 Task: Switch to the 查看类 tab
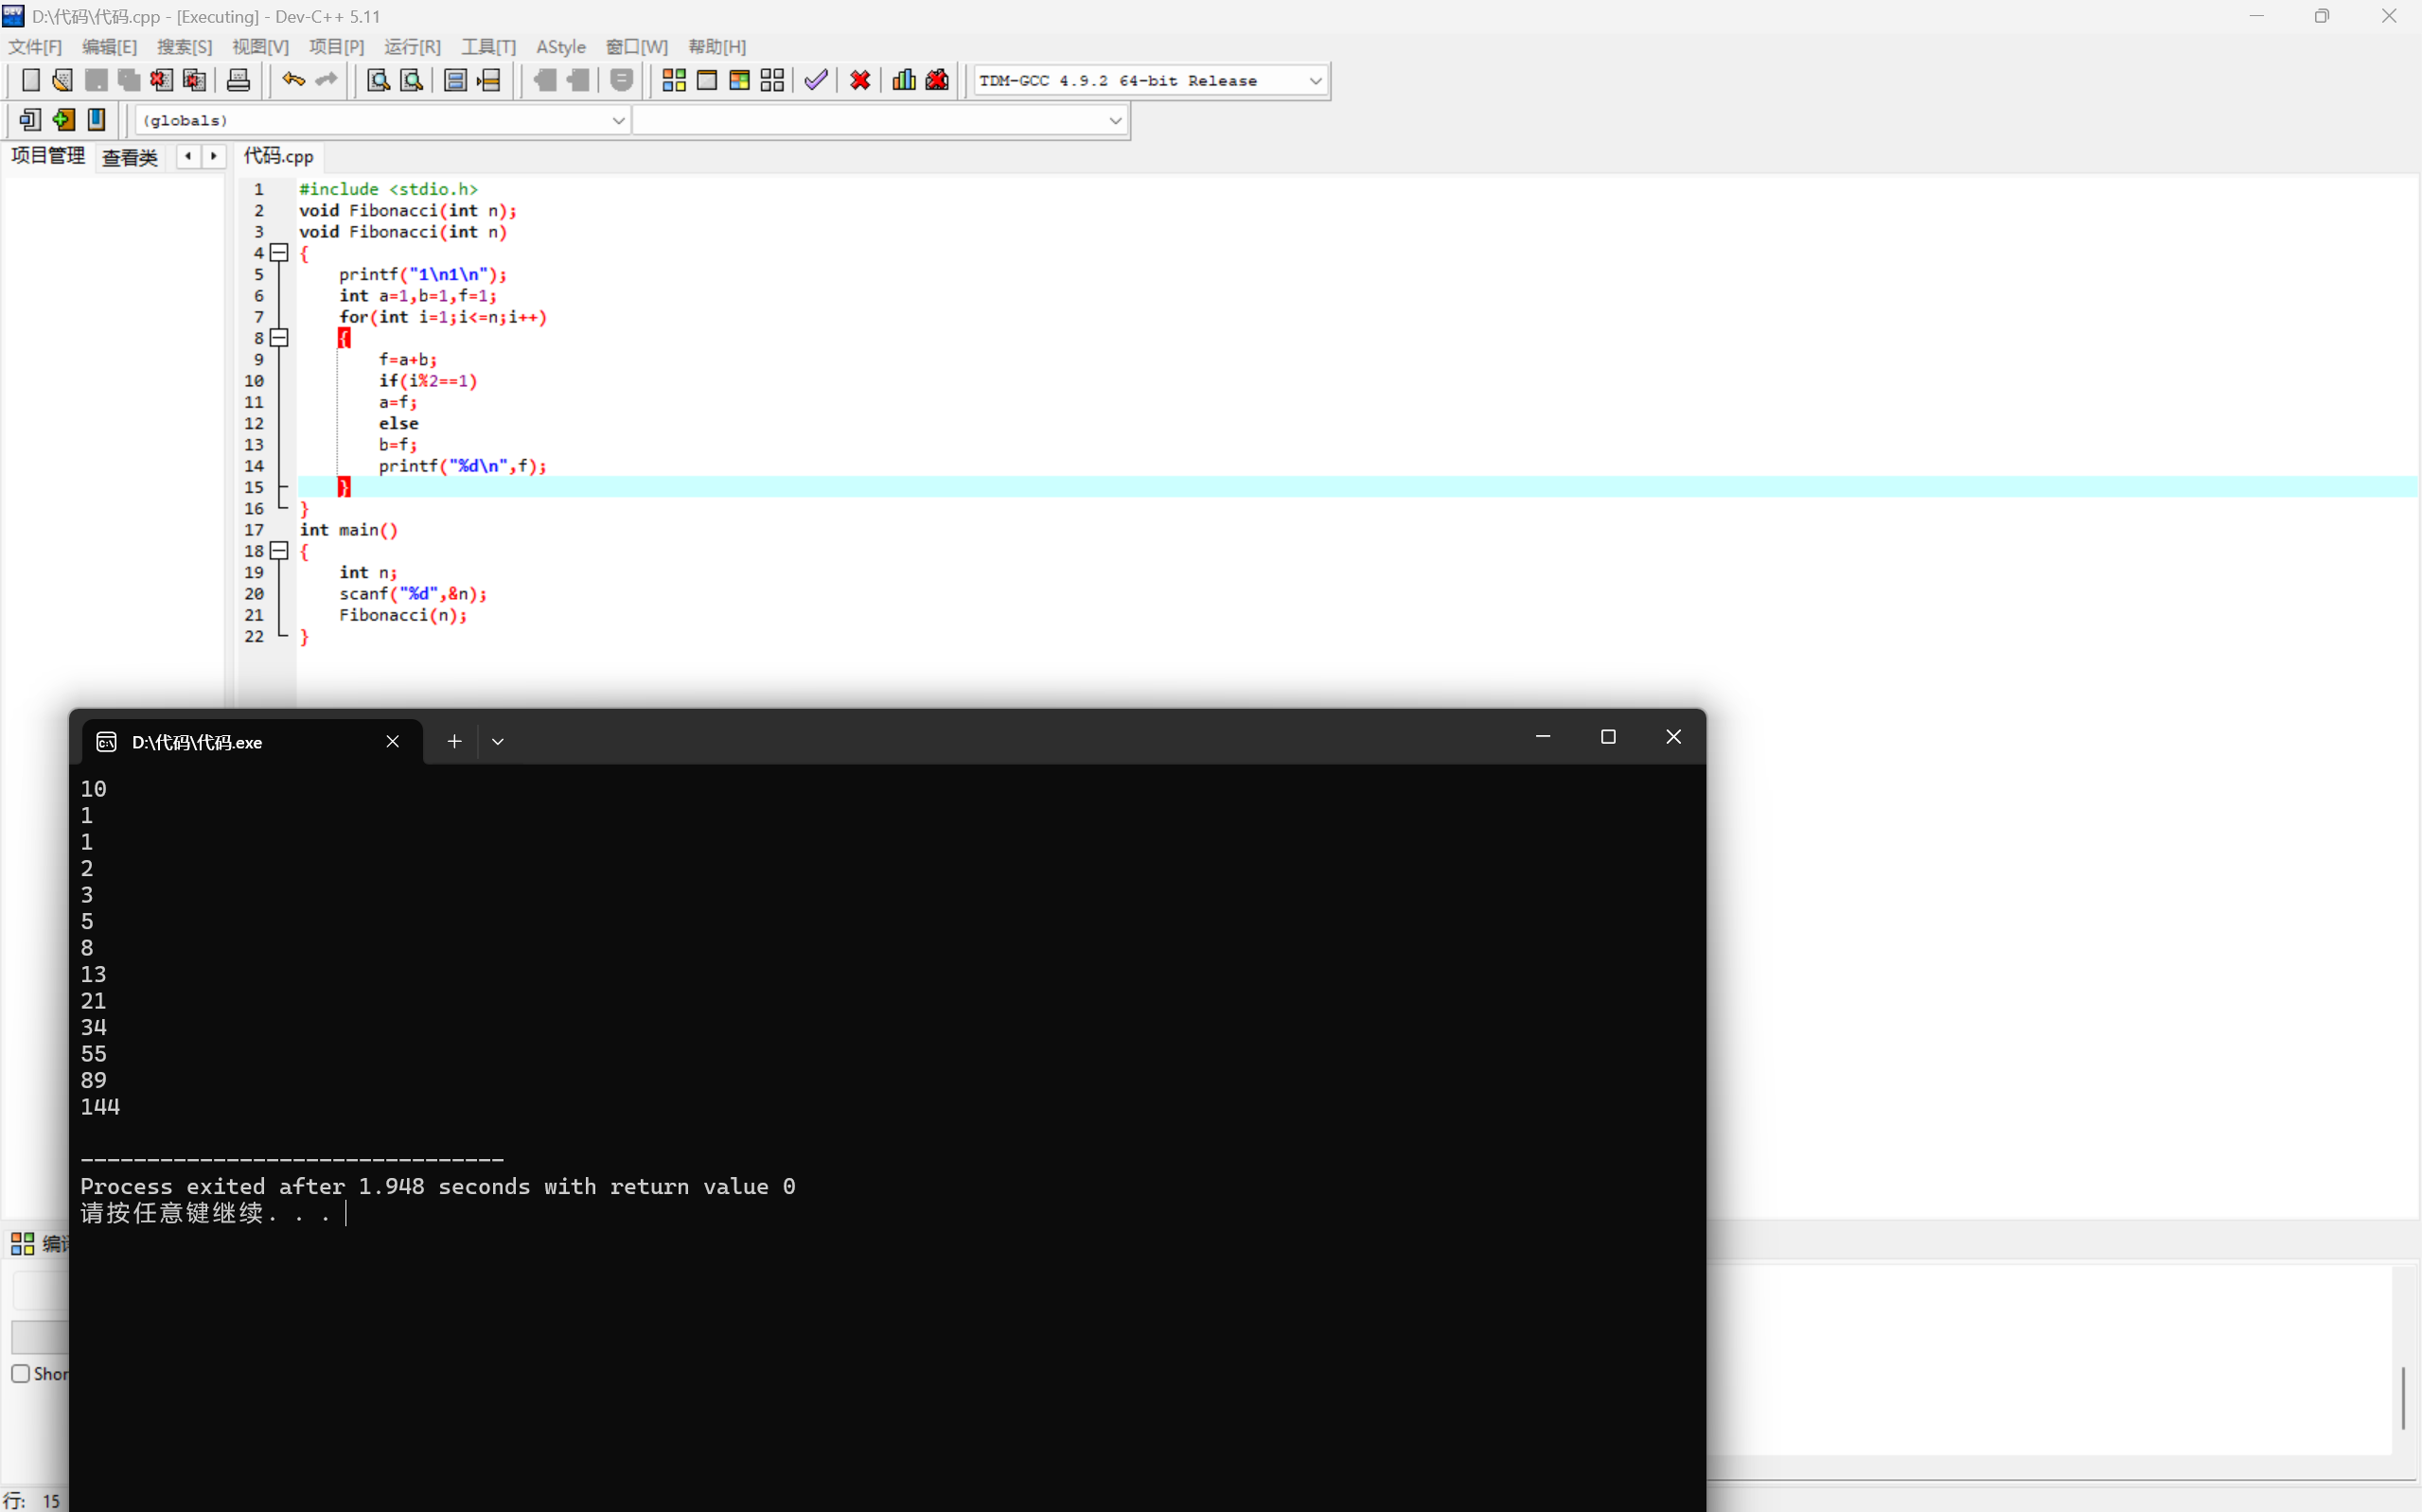point(130,157)
